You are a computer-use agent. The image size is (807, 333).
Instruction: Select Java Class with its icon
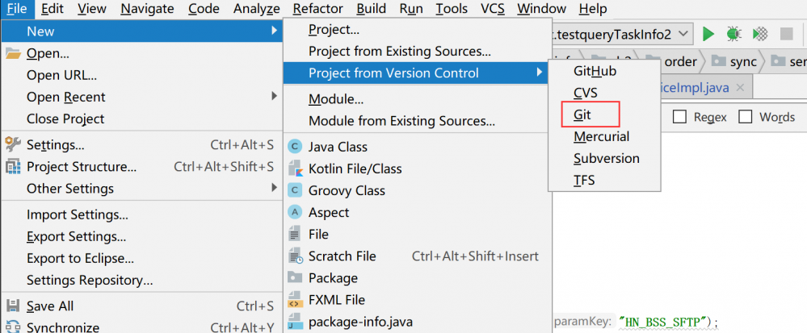(x=337, y=147)
